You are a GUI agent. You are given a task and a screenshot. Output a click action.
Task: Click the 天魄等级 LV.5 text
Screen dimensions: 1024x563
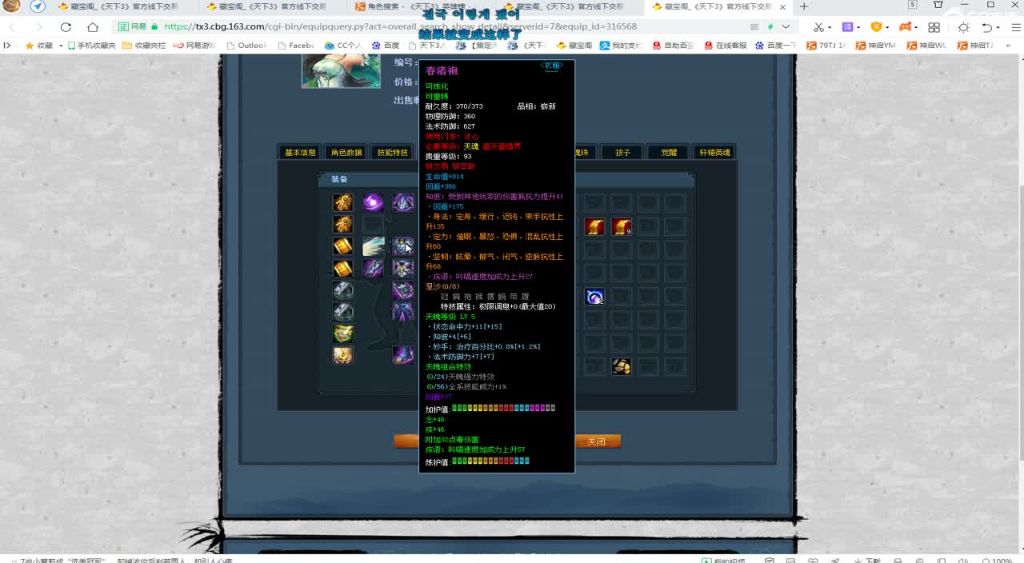(x=451, y=317)
